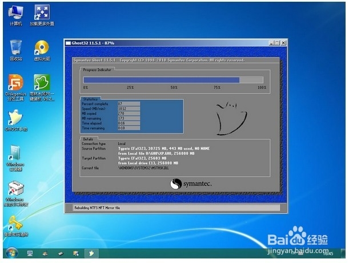Minimize the Ghost32 window
The image size is (349, 263).
(271, 43)
